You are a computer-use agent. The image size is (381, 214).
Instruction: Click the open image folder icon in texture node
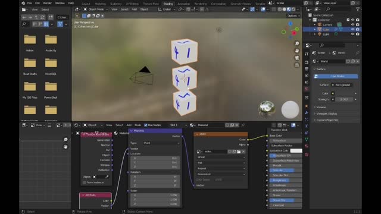(239, 152)
